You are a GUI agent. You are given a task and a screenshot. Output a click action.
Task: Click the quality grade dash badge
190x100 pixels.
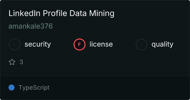point(141,44)
